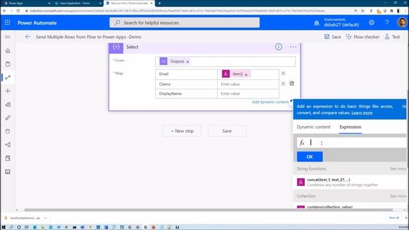This screenshot has width=409, height=230.
Task: Go back using the arrow beside flow title
Action: pyautogui.click(x=28, y=37)
